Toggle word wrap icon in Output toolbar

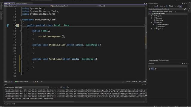(x=64, y=87)
